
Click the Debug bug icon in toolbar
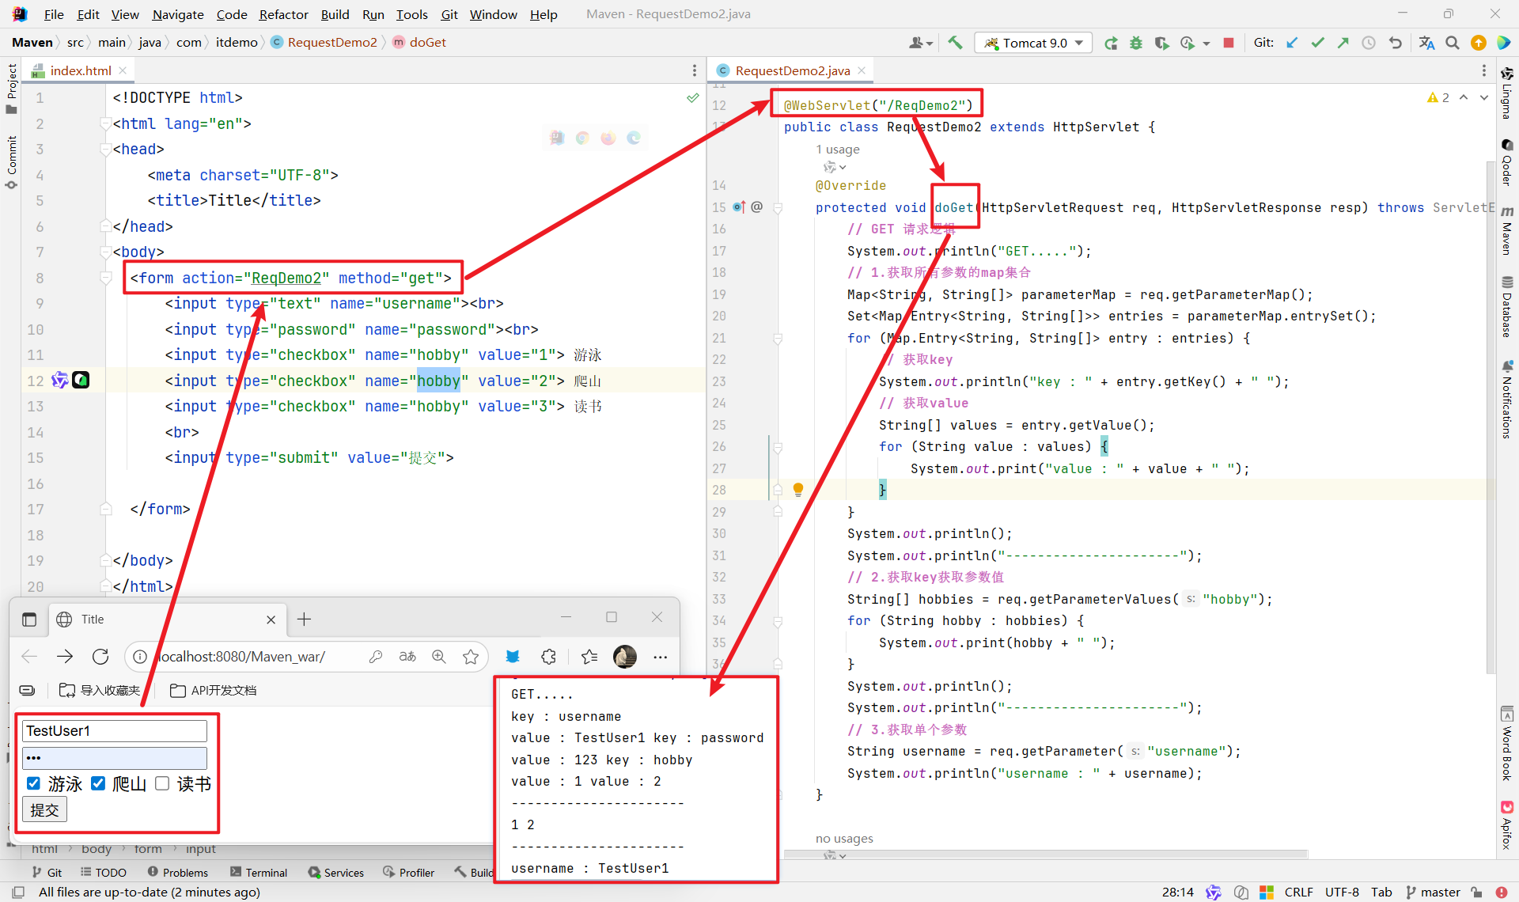[x=1136, y=43]
